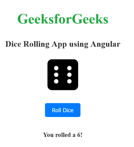Click the middle-left pip on the dice
This screenshot has width=134, height=147.
[56, 75]
